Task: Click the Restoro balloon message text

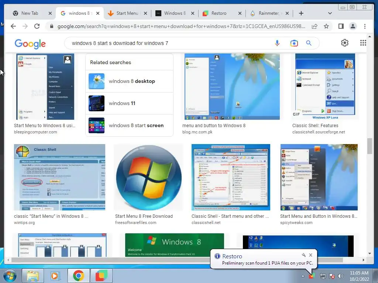Action: (x=267, y=263)
